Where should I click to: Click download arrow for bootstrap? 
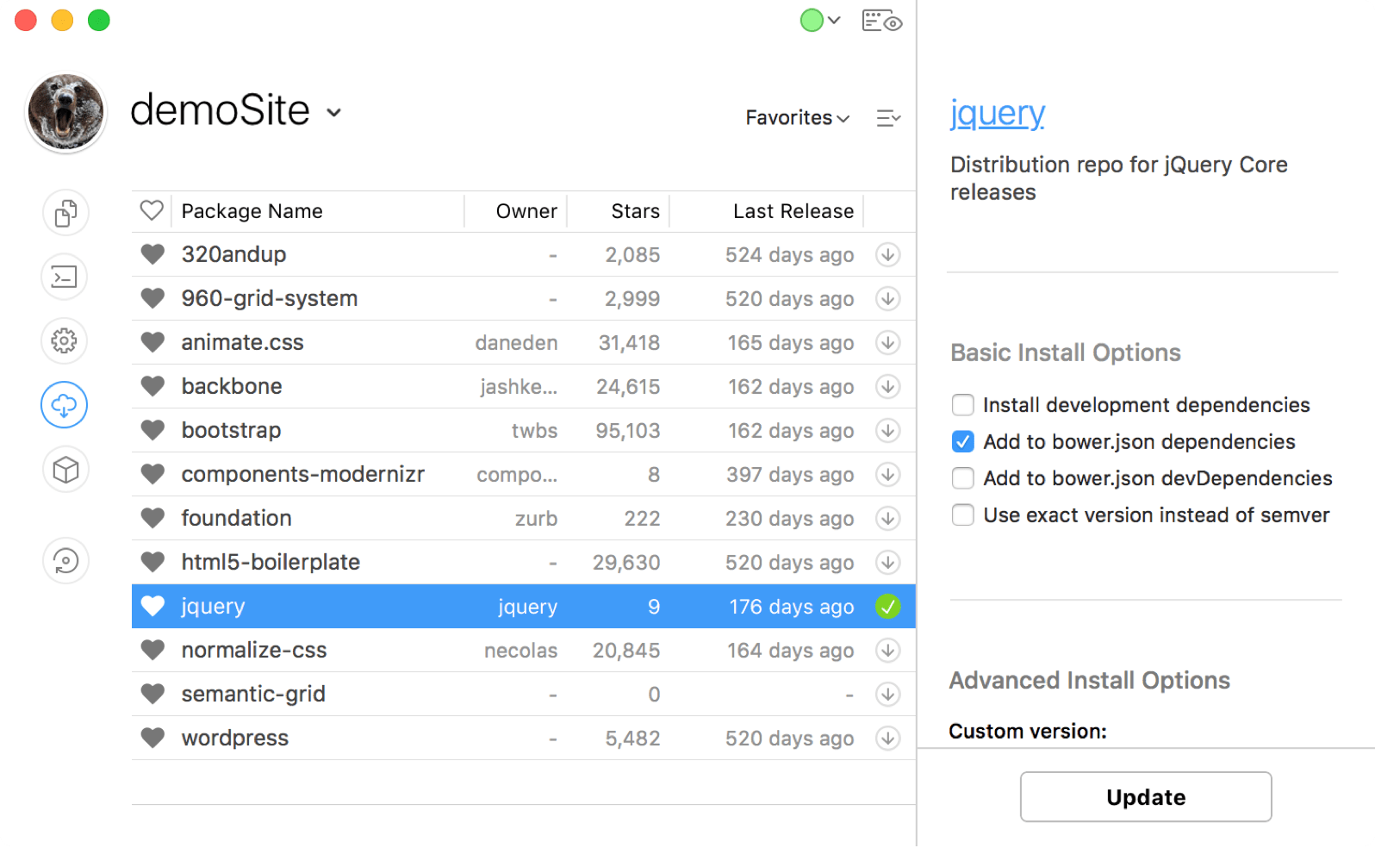[888, 431]
